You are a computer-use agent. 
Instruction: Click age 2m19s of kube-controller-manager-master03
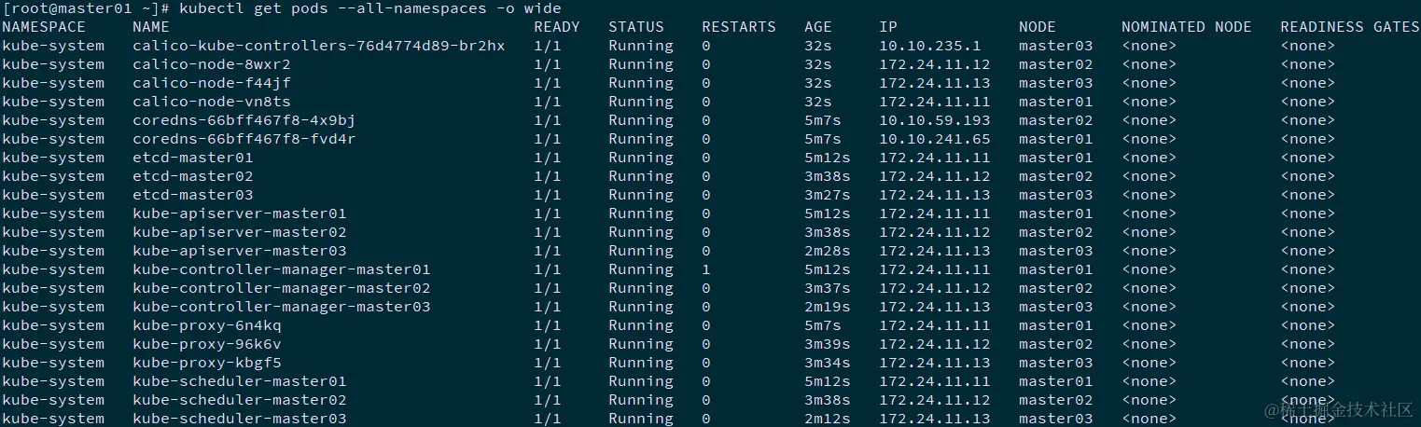point(828,307)
